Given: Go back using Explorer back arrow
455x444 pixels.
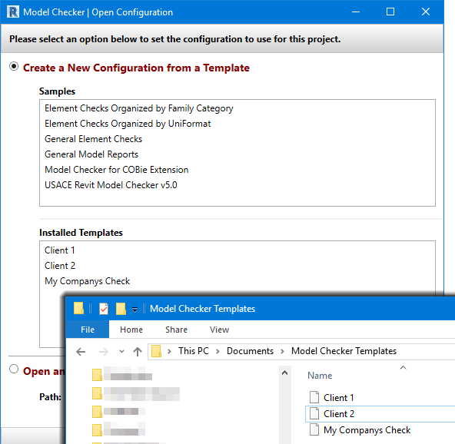Looking at the screenshot, I should pos(81,352).
